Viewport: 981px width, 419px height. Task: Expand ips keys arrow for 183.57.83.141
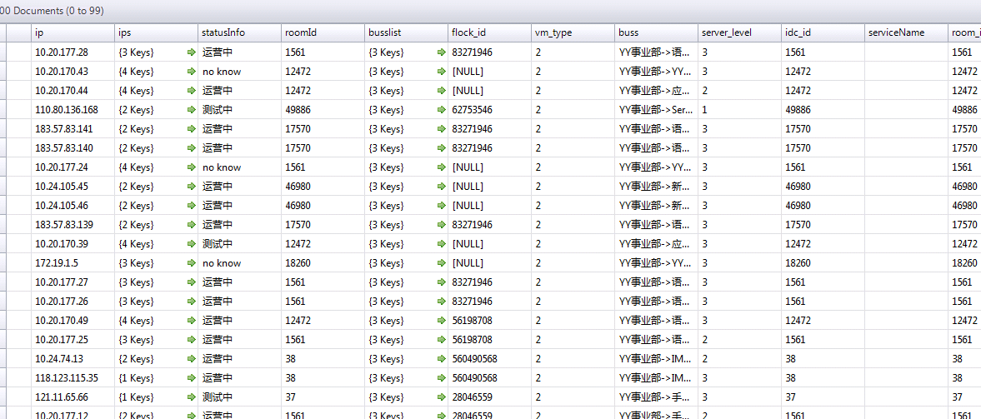click(x=192, y=129)
